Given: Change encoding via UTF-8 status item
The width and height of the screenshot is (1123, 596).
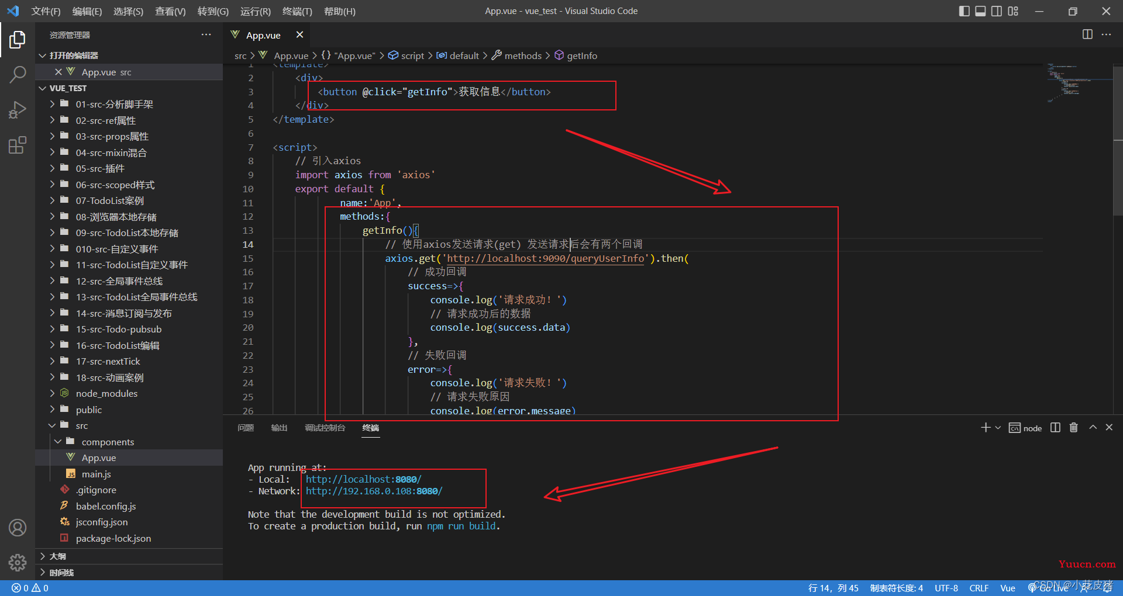Looking at the screenshot, I should pos(946,588).
